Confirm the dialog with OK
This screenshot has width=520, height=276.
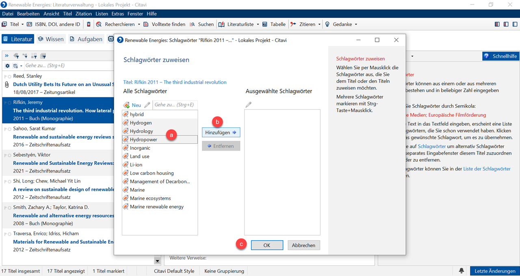click(266, 245)
